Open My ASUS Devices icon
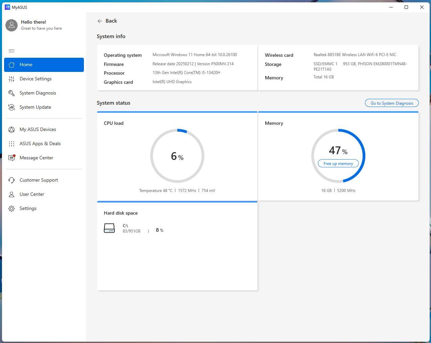The image size is (431, 343). (12, 130)
